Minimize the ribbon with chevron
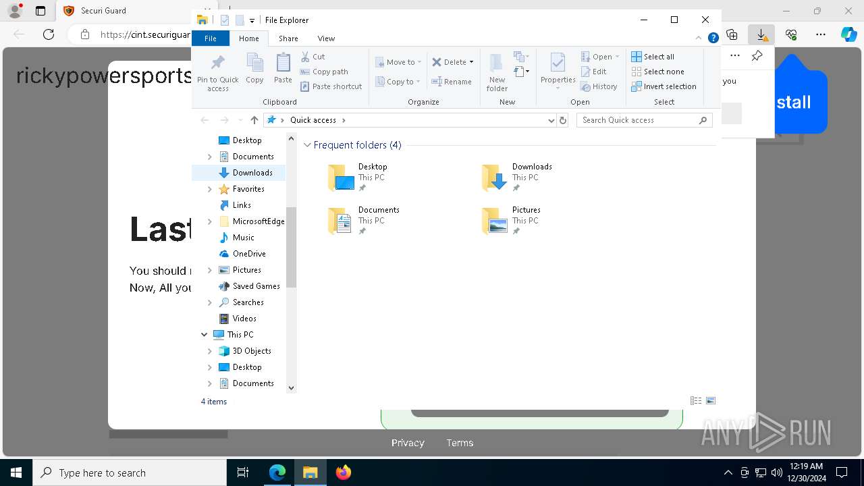 coord(699,38)
